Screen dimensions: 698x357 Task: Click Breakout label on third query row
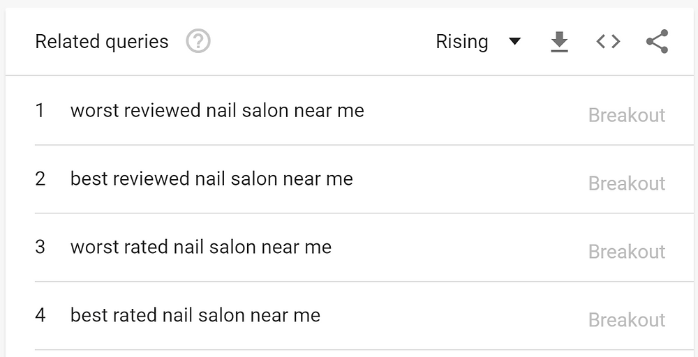pos(627,252)
